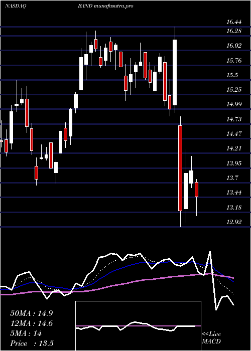Click the 12MA : 14.6 readout
This screenshot has height=351, width=251.
(x=31, y=323)
